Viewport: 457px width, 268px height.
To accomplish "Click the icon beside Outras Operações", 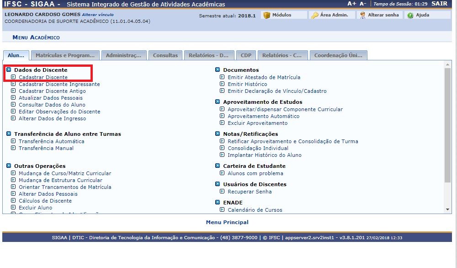I will 8,166.
